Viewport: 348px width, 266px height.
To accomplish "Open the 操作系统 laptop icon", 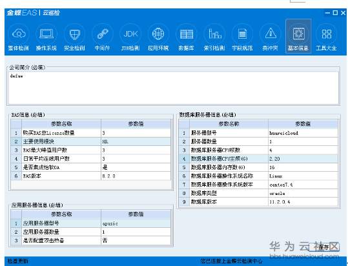I will 46,37.
